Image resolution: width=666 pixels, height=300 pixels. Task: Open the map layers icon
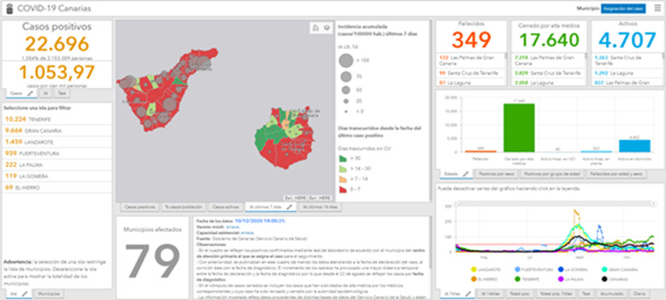click(x=326, y=28)
